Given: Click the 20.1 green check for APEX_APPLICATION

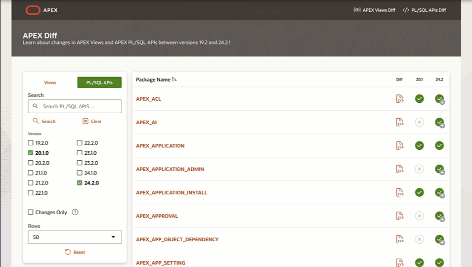Looking at the screenshot, I should [x=419, y=146].
